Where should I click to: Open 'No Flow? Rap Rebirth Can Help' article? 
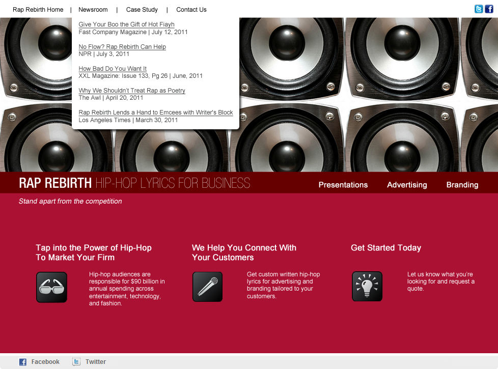122,47
